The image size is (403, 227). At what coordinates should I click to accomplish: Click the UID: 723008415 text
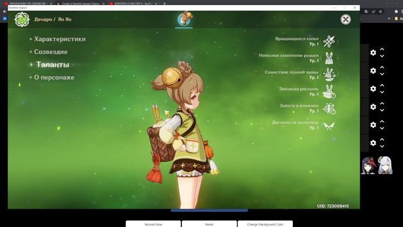pyautogui.click(x=333, y=206)
